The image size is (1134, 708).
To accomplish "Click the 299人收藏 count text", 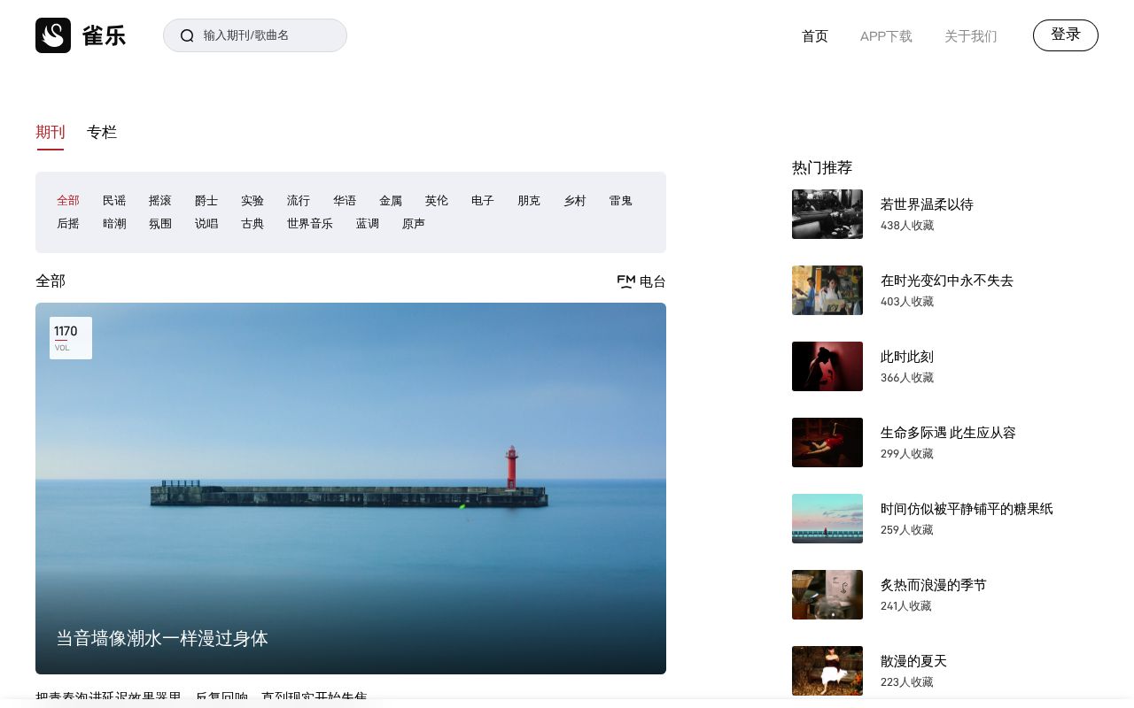I will tap(907, 454).
